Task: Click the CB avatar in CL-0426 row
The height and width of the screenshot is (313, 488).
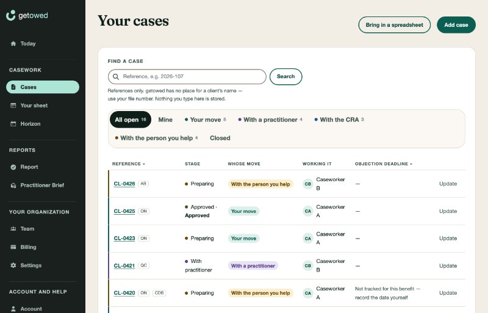Action: tap(308, 184)
